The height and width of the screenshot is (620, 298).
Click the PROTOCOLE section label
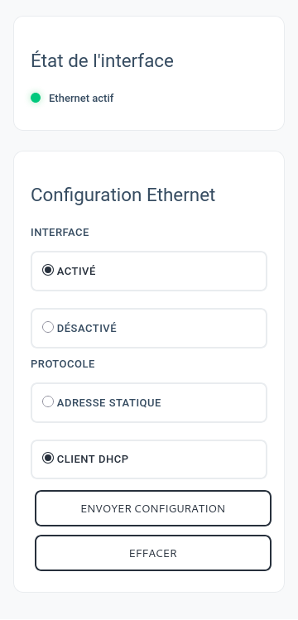pyautogui.click(x=63, y=363)
